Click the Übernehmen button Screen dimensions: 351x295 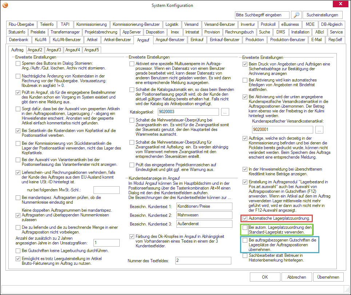[328, 277]
